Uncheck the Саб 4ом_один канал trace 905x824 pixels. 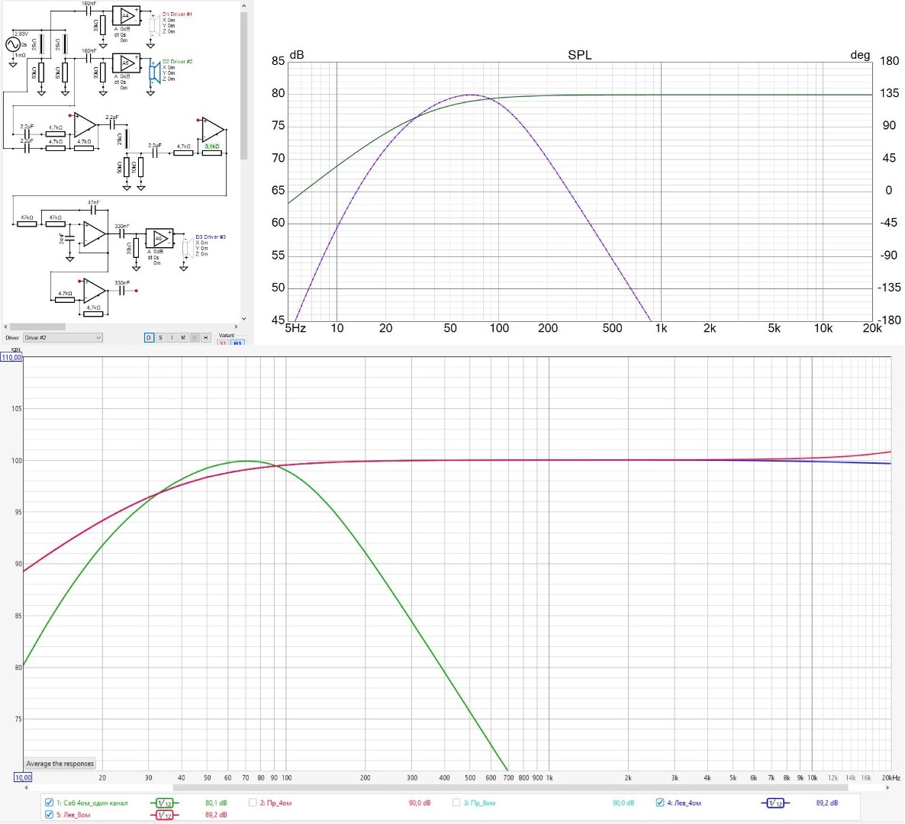point(50,803)
